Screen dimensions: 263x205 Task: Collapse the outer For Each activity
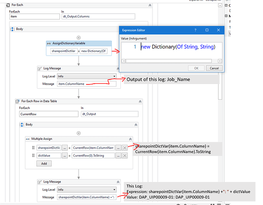point(150,5)
